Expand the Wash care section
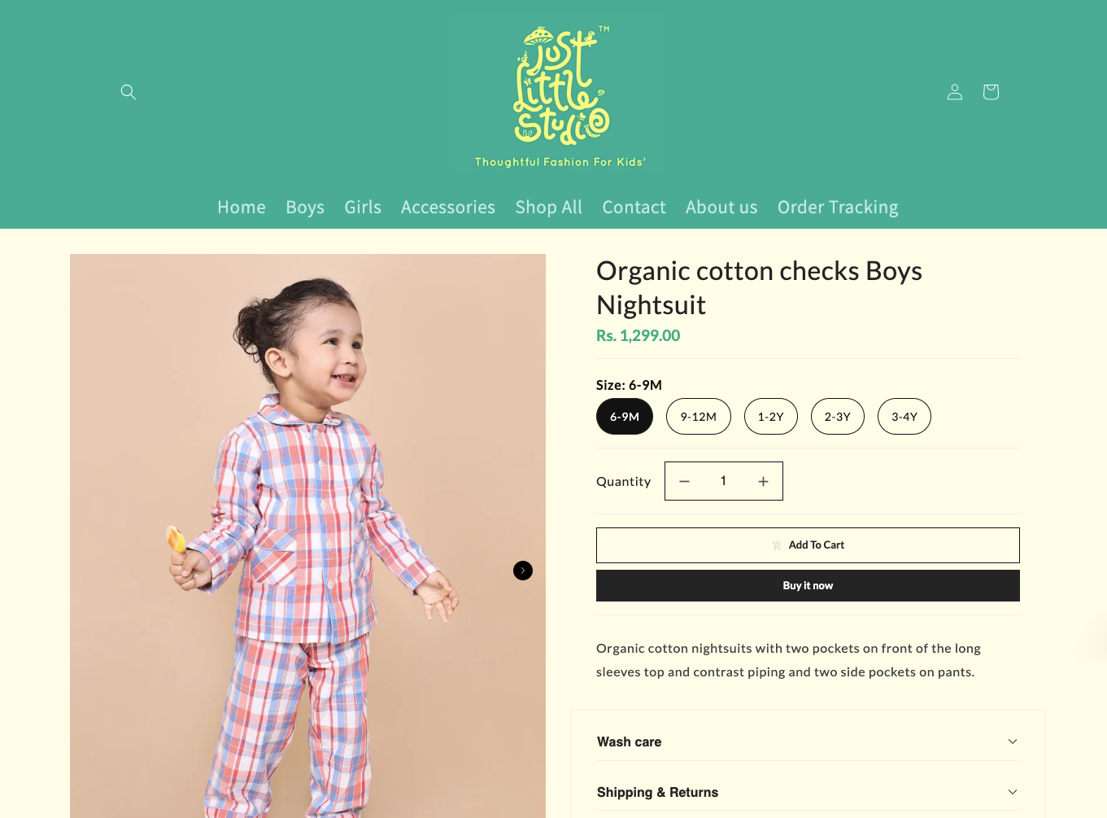 (x=808, y=741)
